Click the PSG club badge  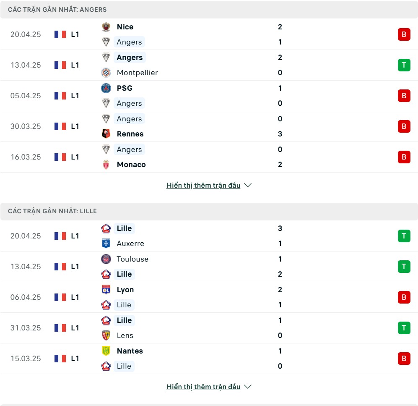(x=106, y=88)
